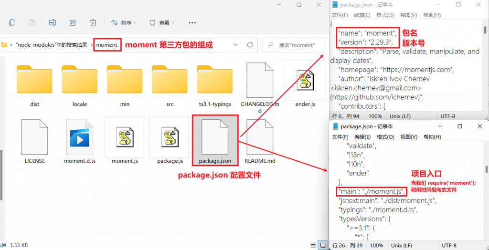This screenshot has height=250, width=489.
Task: Click the Paste clipboard icon
Action: (x=32, y=22)
